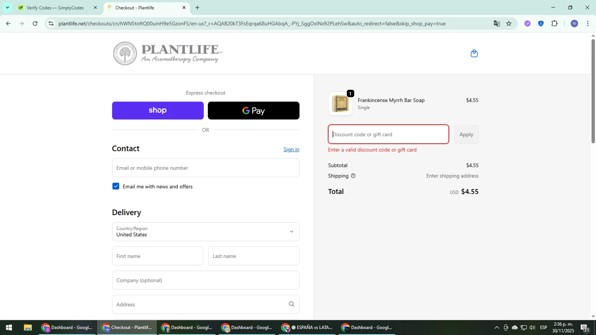Click the volume icon in system tray
The width and height of the screenshot is (596, 335).
click(x=532, y=327)
